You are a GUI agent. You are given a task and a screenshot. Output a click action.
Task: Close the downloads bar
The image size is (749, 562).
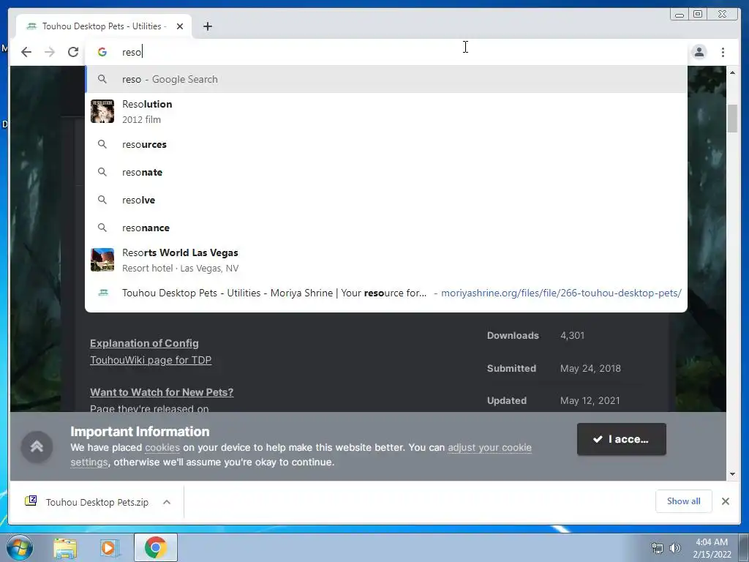point(726,501)
